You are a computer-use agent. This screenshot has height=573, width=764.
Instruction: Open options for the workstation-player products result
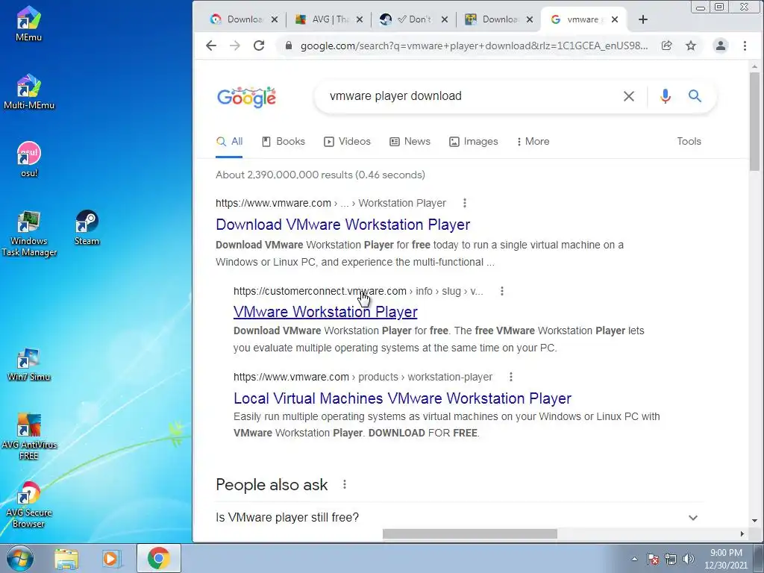click(x=510, y=377)
